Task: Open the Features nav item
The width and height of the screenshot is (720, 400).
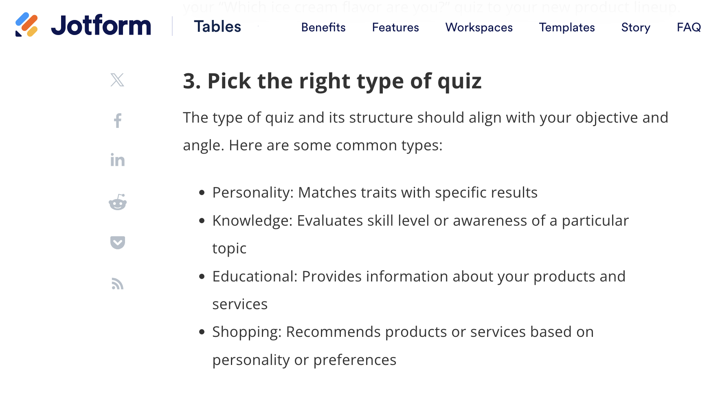Action: click(x=395, y=27)
